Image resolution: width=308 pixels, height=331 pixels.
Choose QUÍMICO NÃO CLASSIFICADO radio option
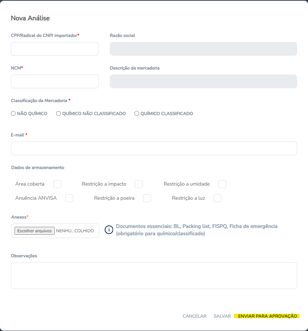click(x=58, y=114)
